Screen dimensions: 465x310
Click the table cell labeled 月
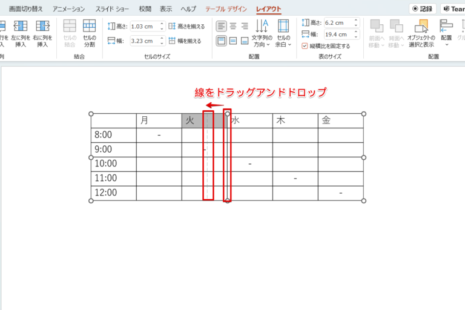click(159, 120)
